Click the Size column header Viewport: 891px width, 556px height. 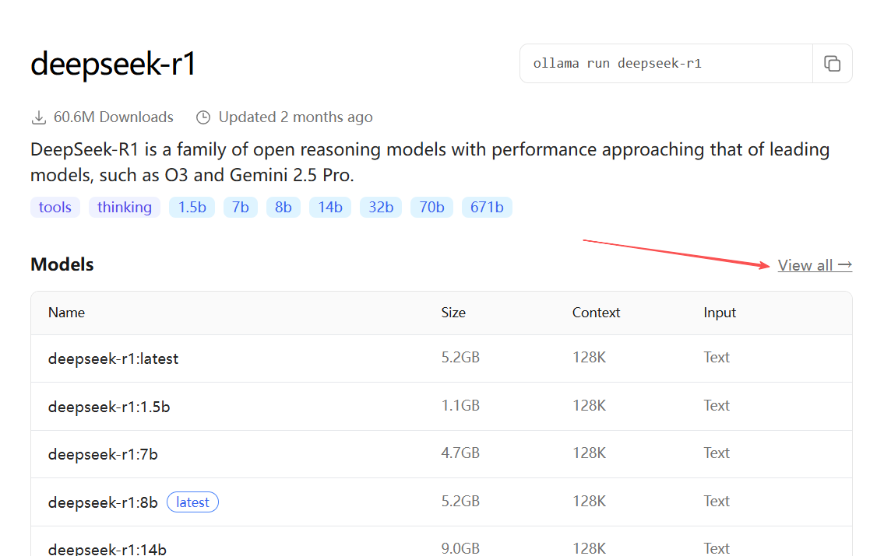[453, 313]
